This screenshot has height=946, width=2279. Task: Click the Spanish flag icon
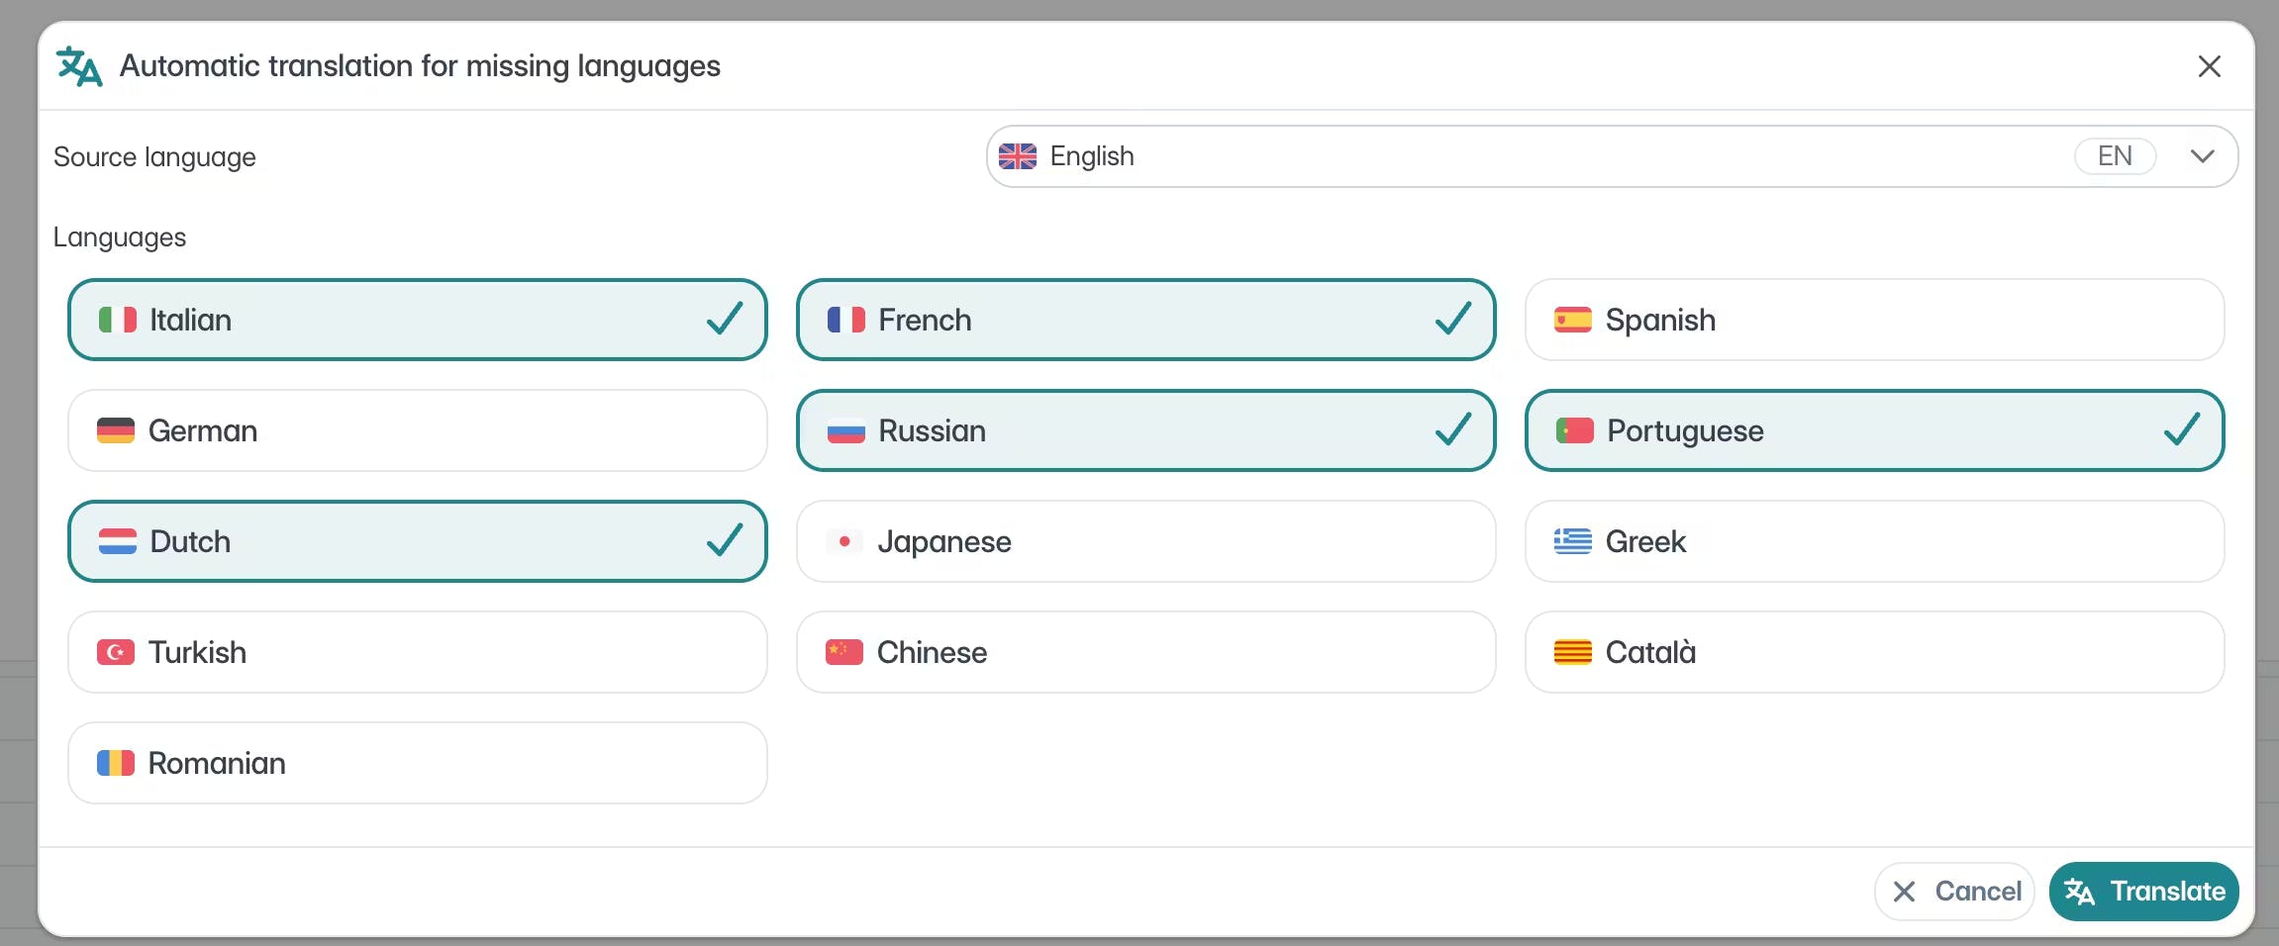click(1572, 320)
